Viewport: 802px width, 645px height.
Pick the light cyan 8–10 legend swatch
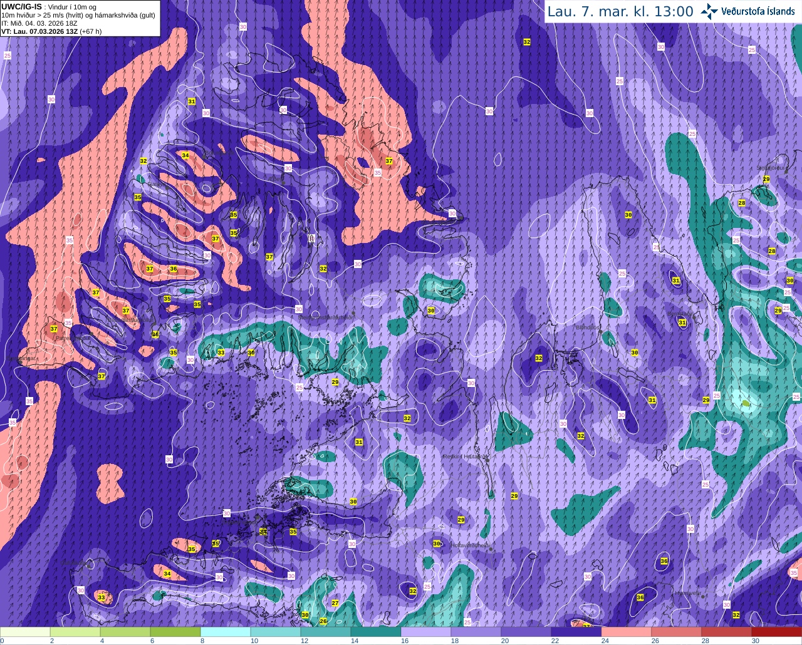coord(226,632)
